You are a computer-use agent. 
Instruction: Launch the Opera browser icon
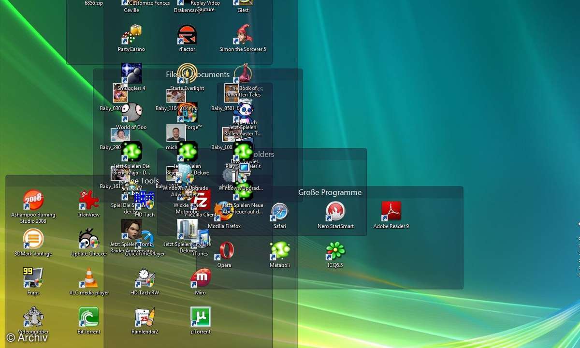(224, 250)
